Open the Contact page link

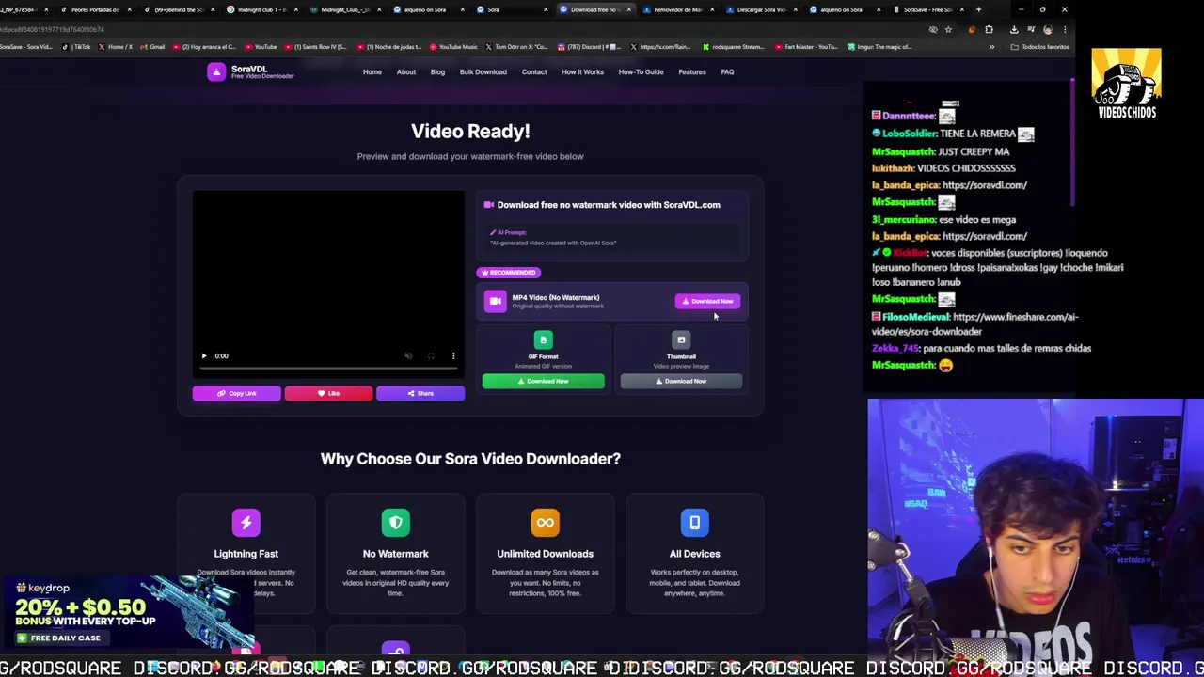pos(534,71)
